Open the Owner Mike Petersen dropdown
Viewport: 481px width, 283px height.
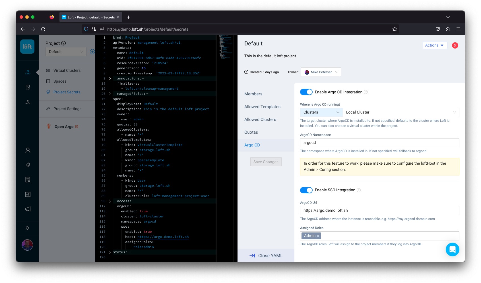coord(321,72)
